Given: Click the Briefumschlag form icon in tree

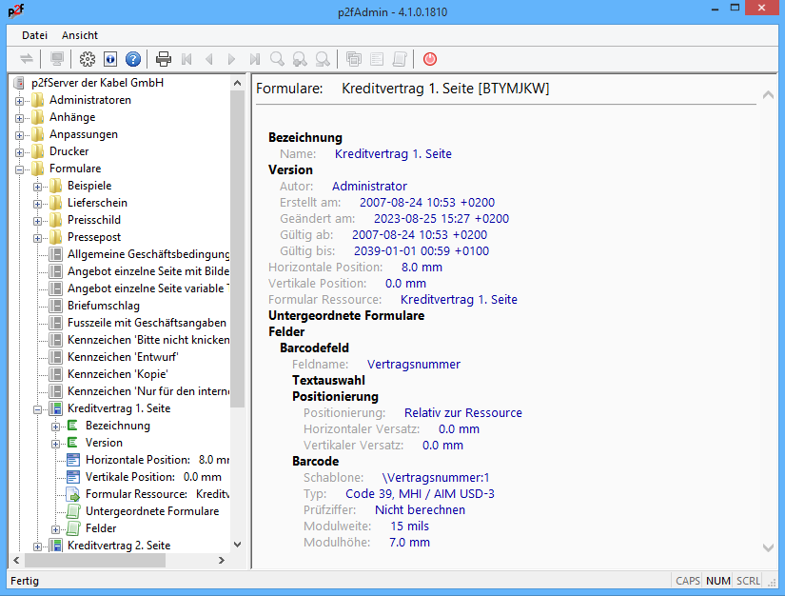Looking at the screenshot, I should coord(56,306).
